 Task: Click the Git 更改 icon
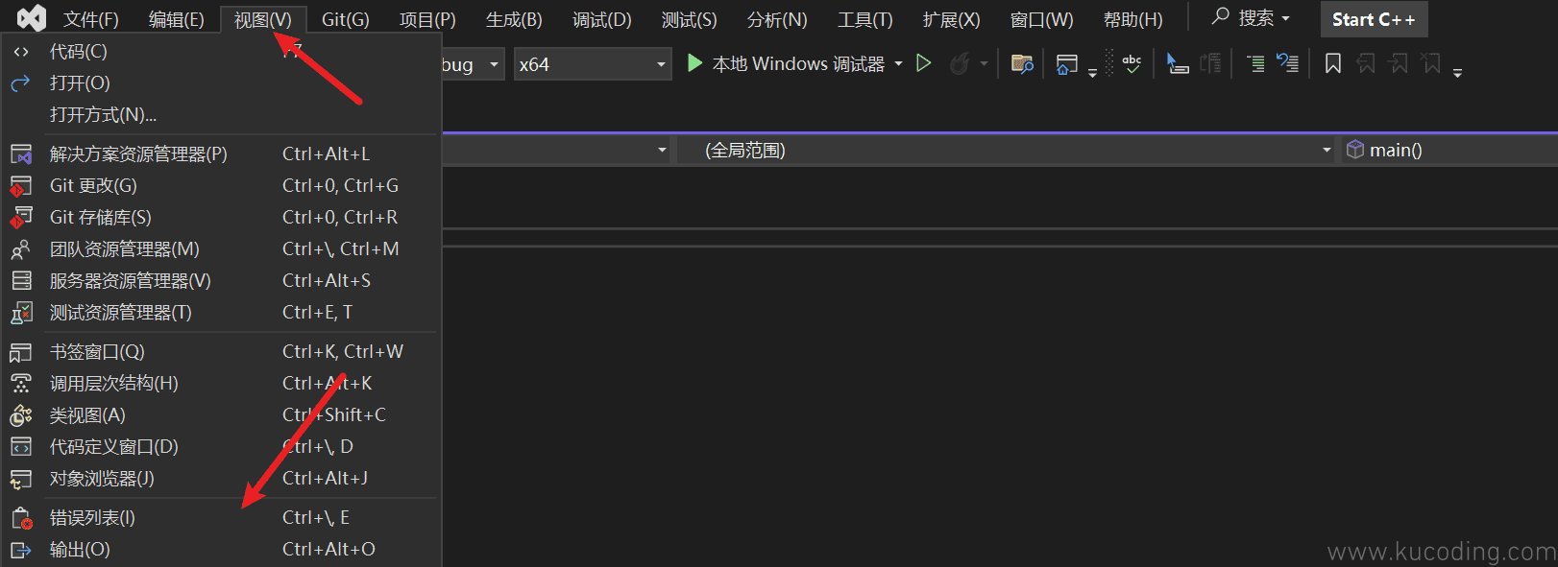pyautogui.click(x=21, y=186)
